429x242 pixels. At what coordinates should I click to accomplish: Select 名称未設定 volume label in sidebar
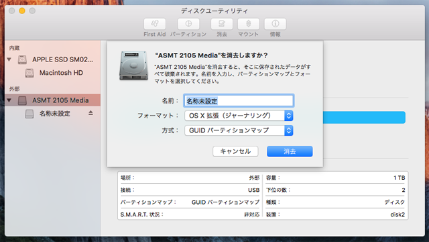click(x=55, y=114)
